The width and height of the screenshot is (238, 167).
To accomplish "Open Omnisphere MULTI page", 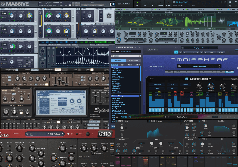I will tap(212, 52).
